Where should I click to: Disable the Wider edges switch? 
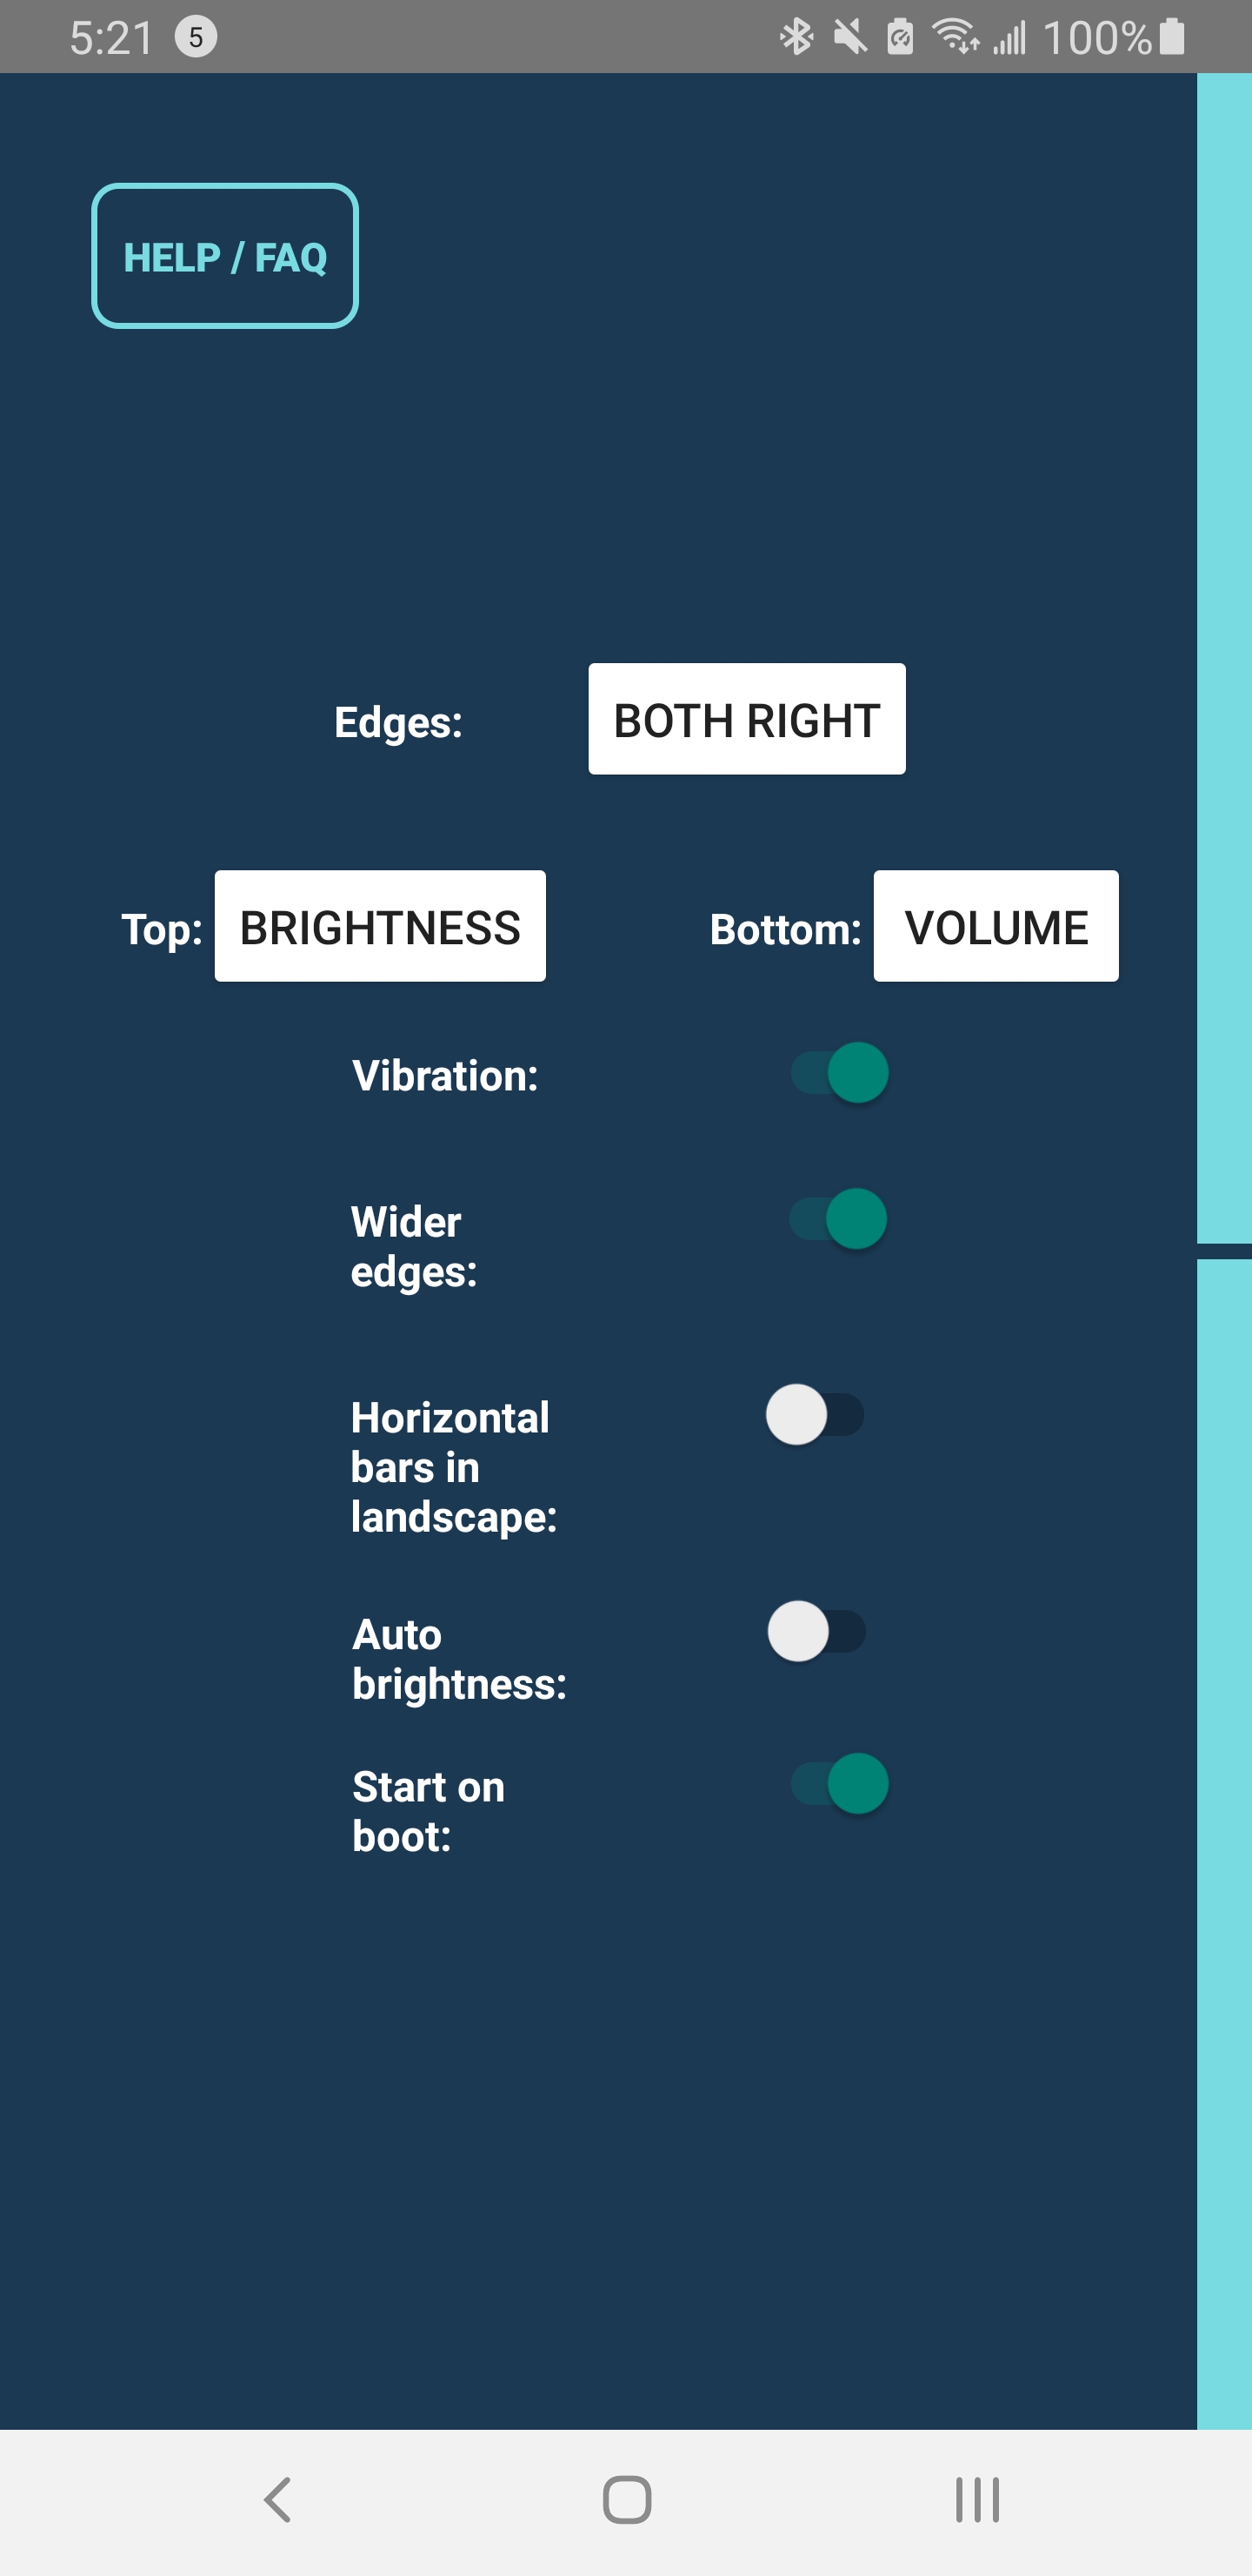[839, 1219]
